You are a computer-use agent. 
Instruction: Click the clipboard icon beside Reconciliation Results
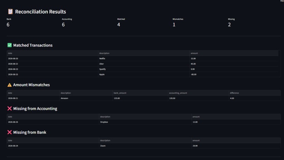point(10,12)
